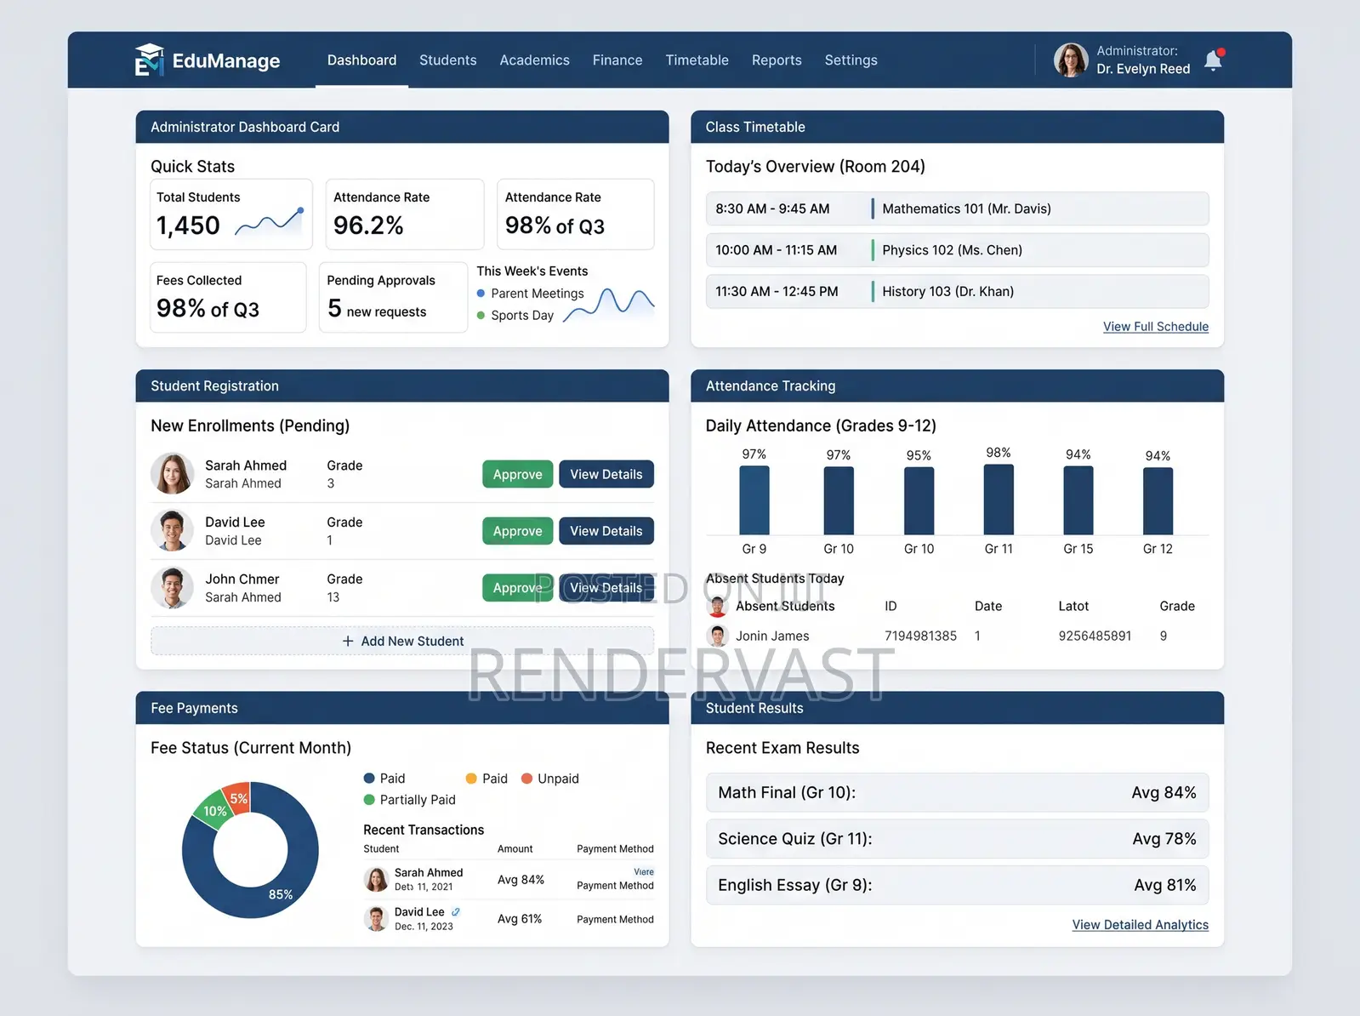Screen dimensions: 1360x1016
Task: Open the Students nav item
Action: (447, 60)
